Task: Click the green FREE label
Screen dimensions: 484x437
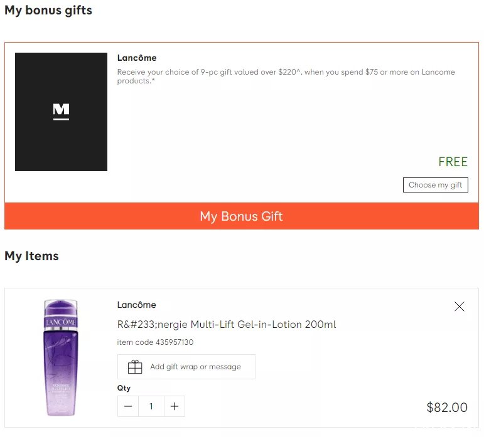Action: click(x=453, y=162)
